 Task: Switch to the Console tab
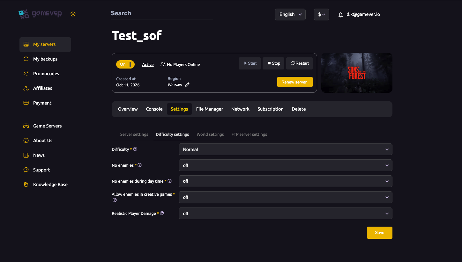click(x=154, y=109)
